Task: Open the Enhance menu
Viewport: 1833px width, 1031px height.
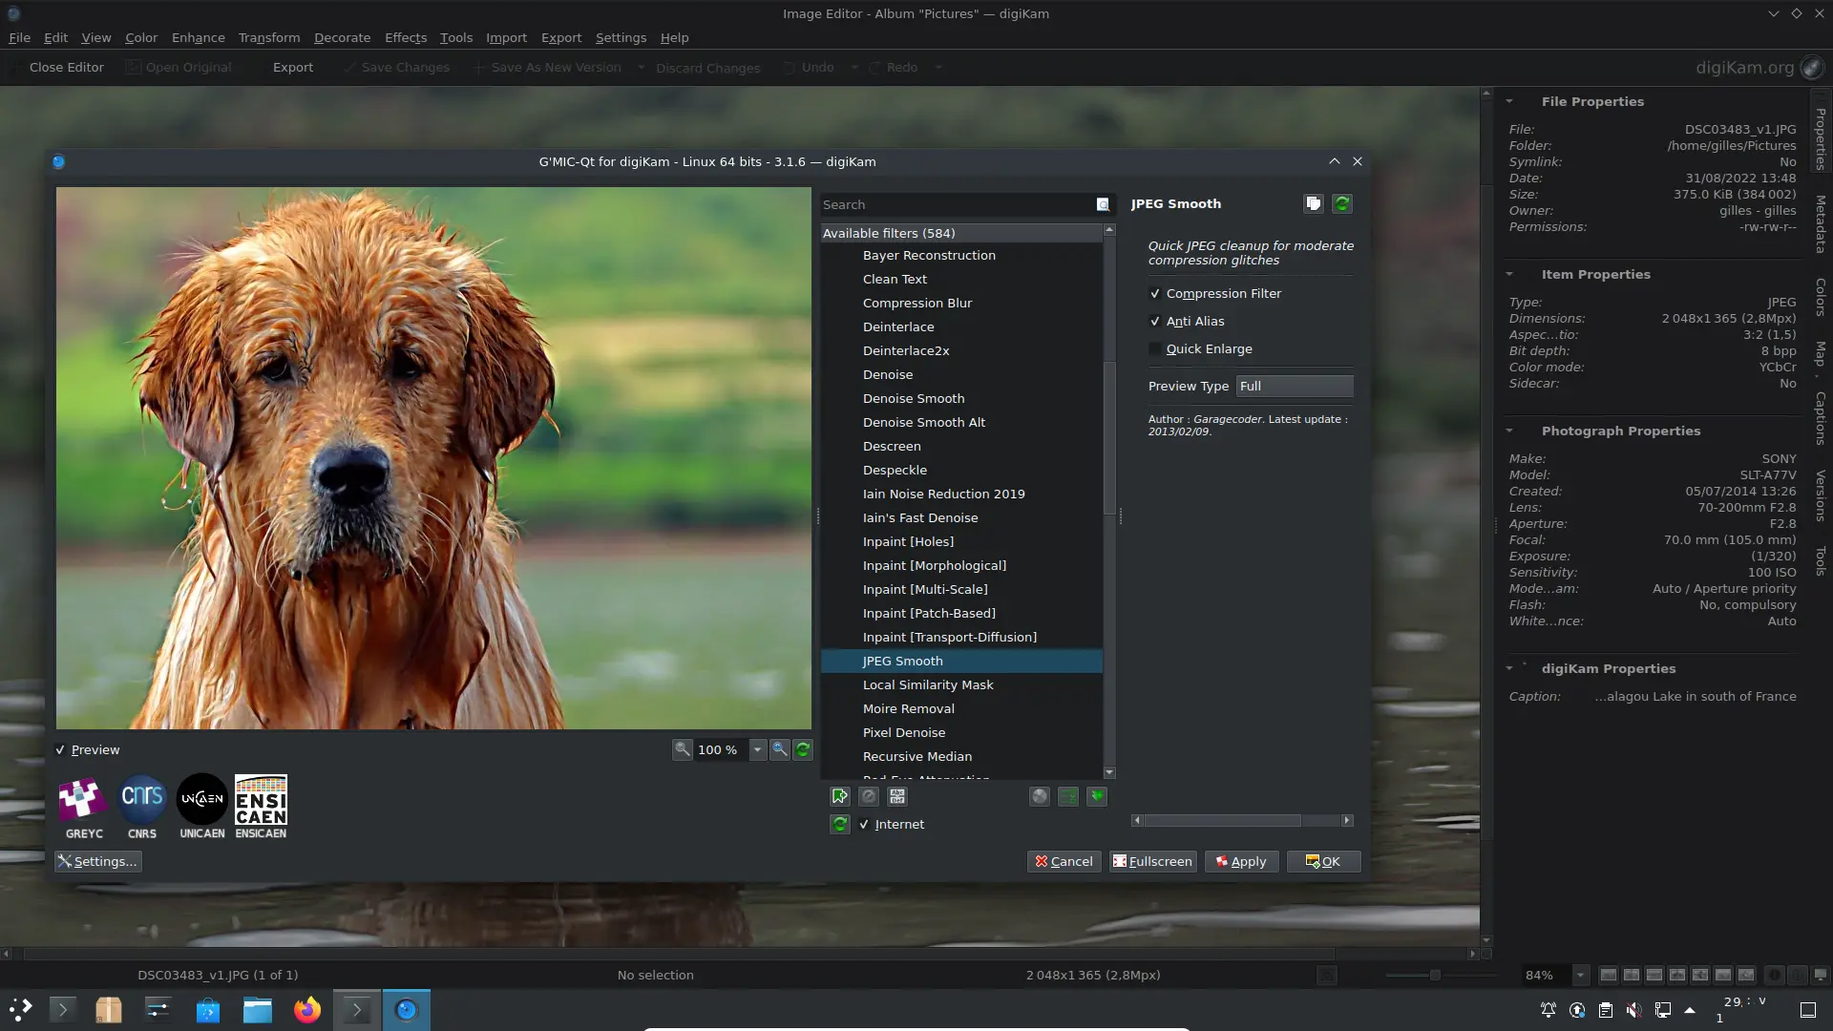Action: [198, 37]
